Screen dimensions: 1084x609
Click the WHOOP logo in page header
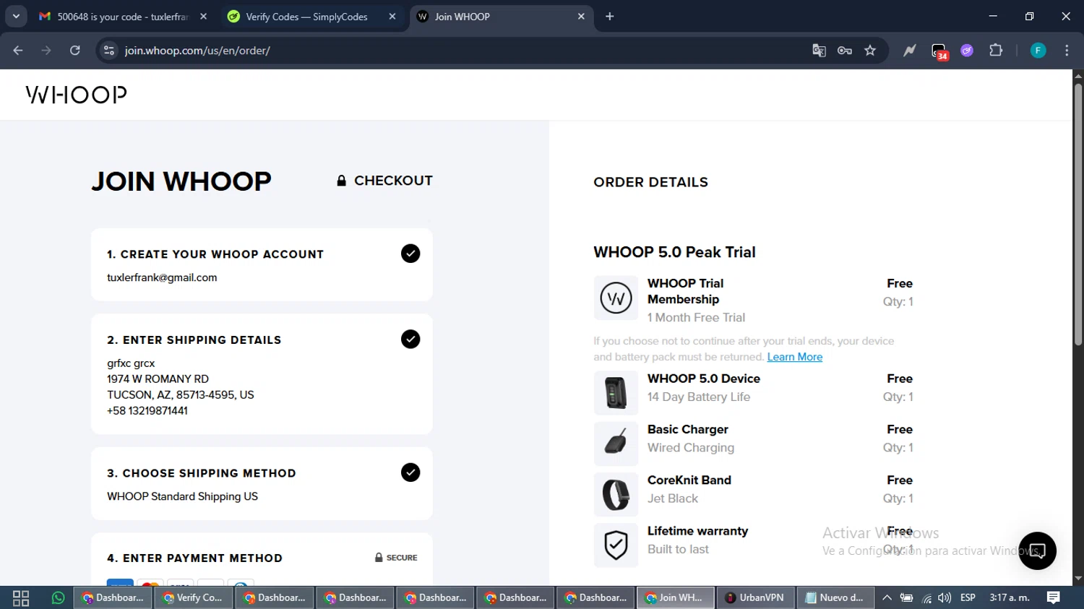[76, 95]
